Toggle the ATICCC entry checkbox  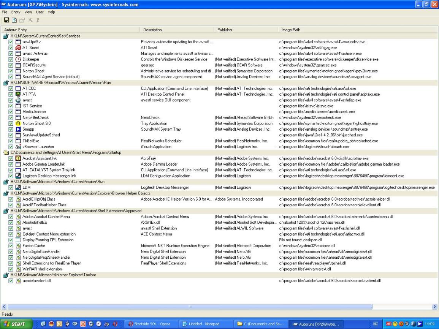click(x=11, y=89)
